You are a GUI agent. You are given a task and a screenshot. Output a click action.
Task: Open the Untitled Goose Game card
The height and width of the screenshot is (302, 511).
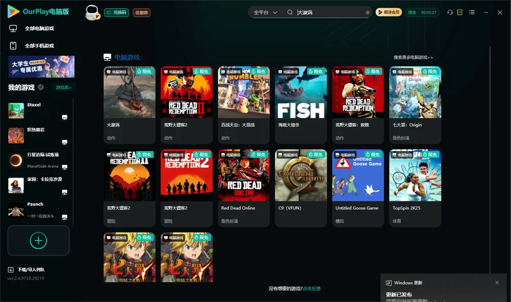tap(358, 188)
